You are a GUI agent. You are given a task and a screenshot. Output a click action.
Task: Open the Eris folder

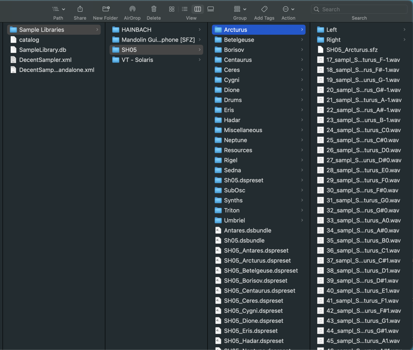[x=259, y=110]
